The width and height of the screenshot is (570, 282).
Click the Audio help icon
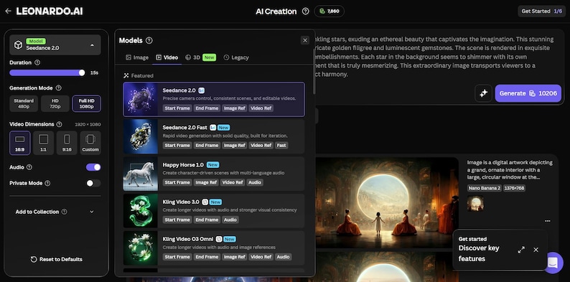(x=29, y=167)
